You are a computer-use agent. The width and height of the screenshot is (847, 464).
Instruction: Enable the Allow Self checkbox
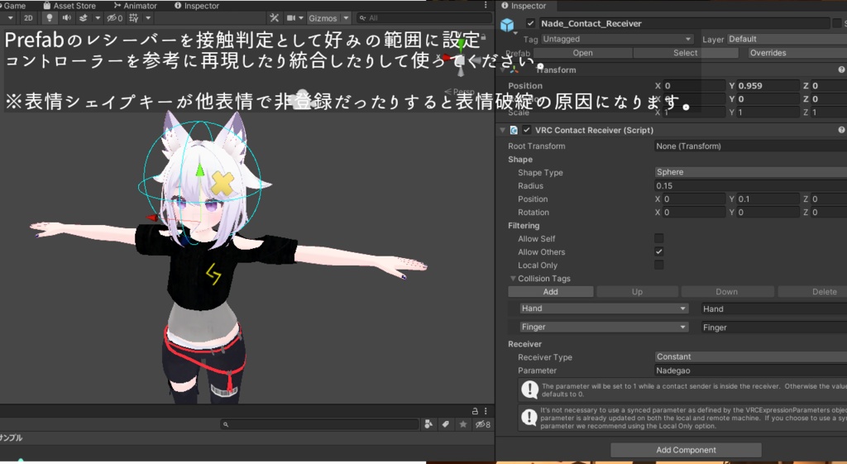[659, 238]
